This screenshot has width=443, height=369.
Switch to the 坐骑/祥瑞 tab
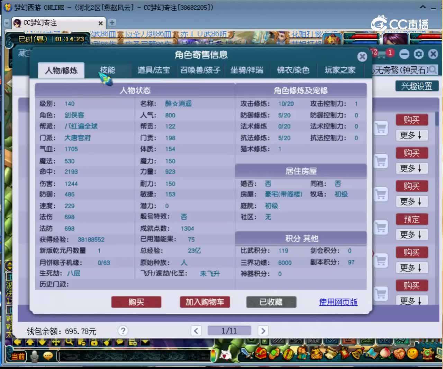click(x=247, y=70)
